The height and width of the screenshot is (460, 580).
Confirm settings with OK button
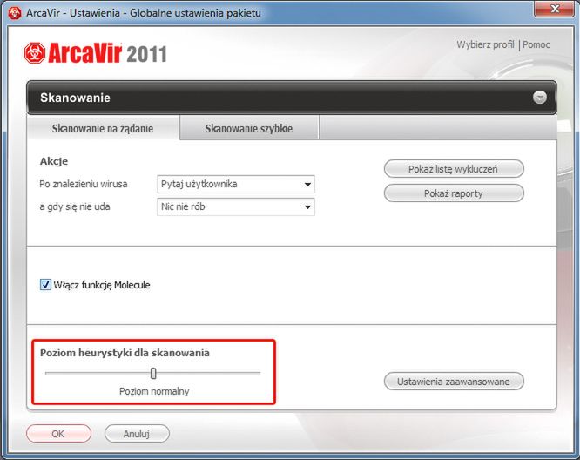(58, 434)
